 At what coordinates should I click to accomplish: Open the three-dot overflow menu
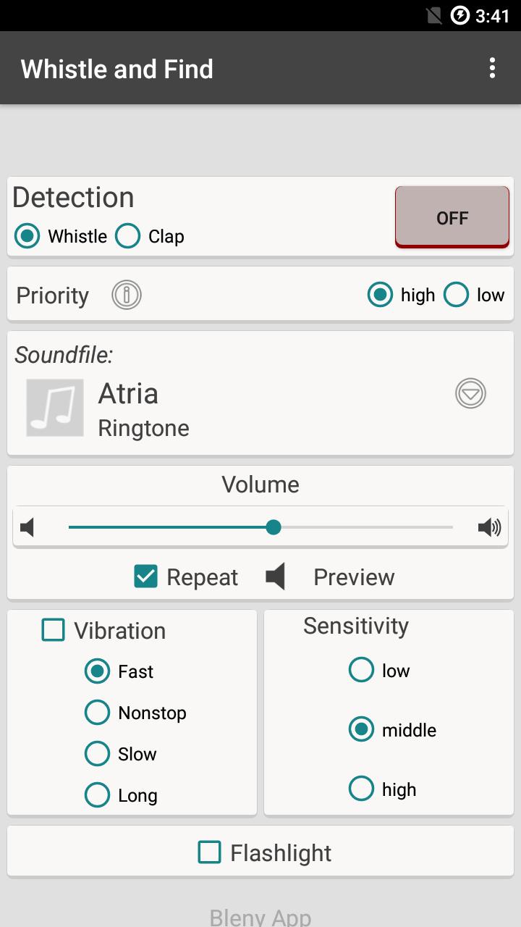pos(492,68)
